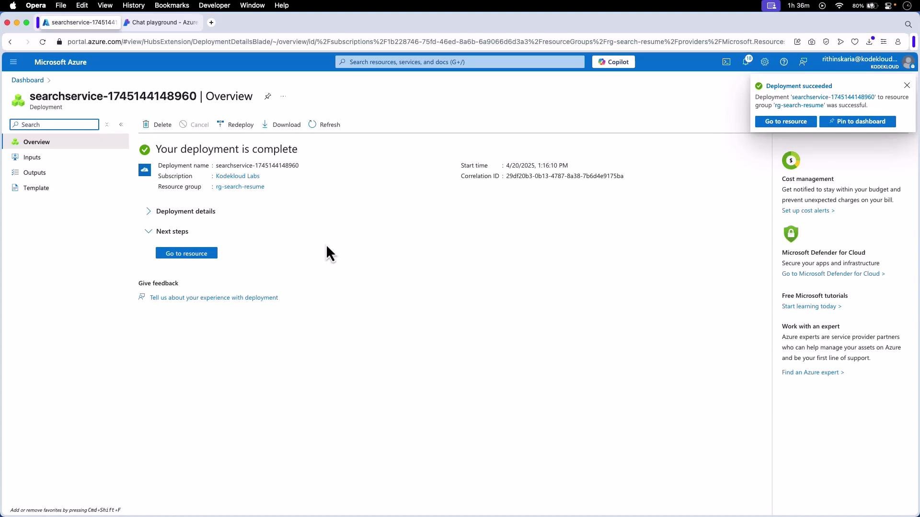
Task: Select Overview in the left menu
Action: pyautogui.click(x=66, y=142)
